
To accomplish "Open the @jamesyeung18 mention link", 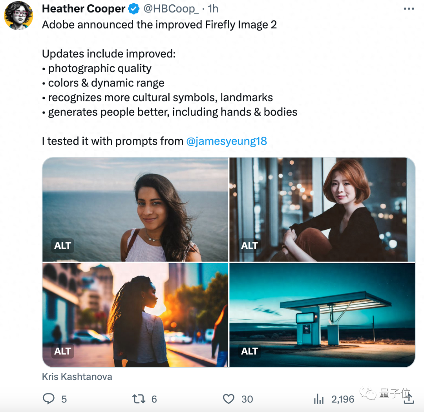I will pyautogui.click(x=226, y=141).
